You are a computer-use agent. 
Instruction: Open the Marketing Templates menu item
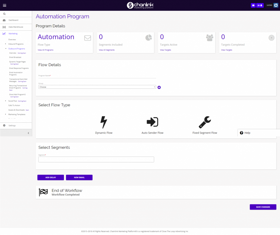(x=16, y=114)
